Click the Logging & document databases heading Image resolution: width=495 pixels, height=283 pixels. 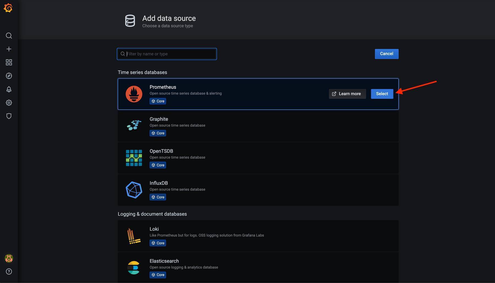(152, 214)
